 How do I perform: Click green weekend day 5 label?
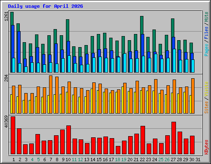(38, 159)
